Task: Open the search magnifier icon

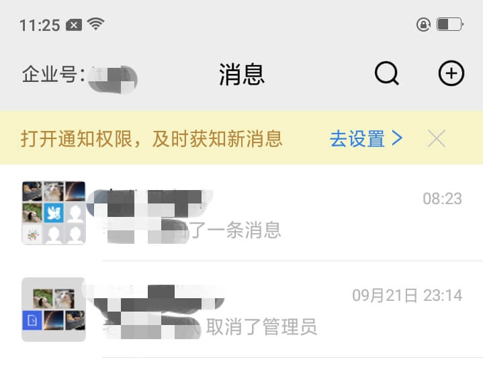Action: point(386,73)
